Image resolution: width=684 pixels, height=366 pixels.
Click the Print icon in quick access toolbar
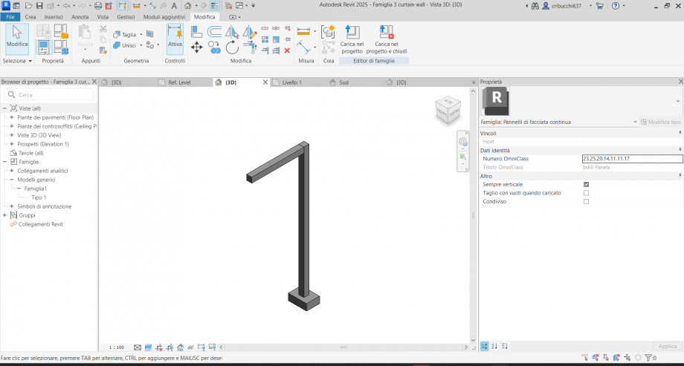98,6
